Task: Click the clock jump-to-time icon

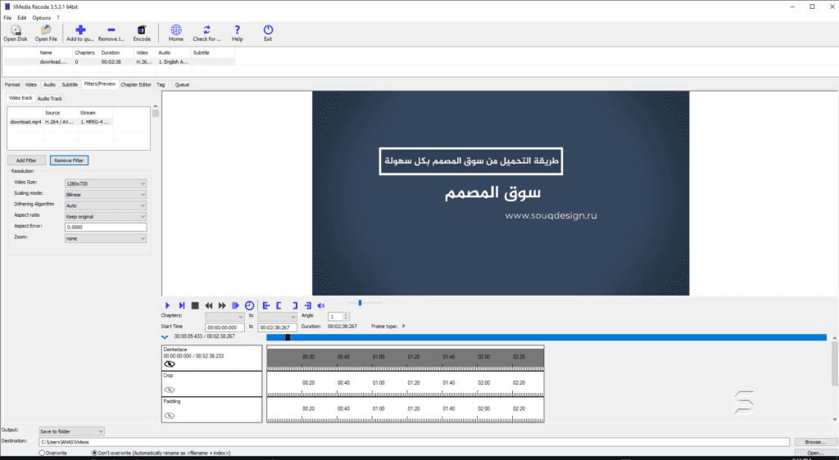Action: 249,305
